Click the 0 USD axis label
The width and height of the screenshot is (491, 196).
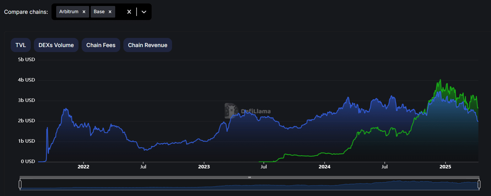coord(28,162)
